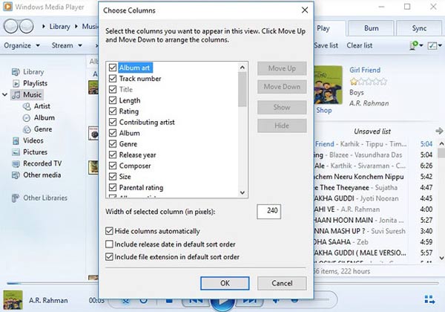Uncheck the Rating column checkbox
445x312 pixels.
pos(113,111)
